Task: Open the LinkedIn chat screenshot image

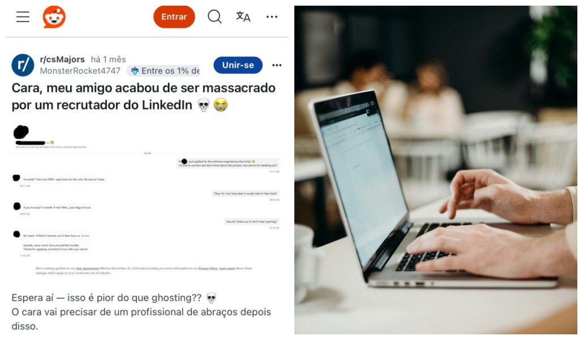Action: (147, 201)
